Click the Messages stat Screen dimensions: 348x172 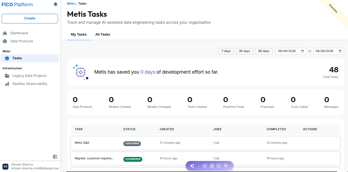pyautogui.click(x=331, y=102)
